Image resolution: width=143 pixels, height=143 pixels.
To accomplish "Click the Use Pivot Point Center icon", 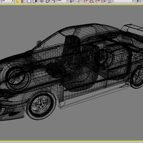I will [x=72, y=1].
